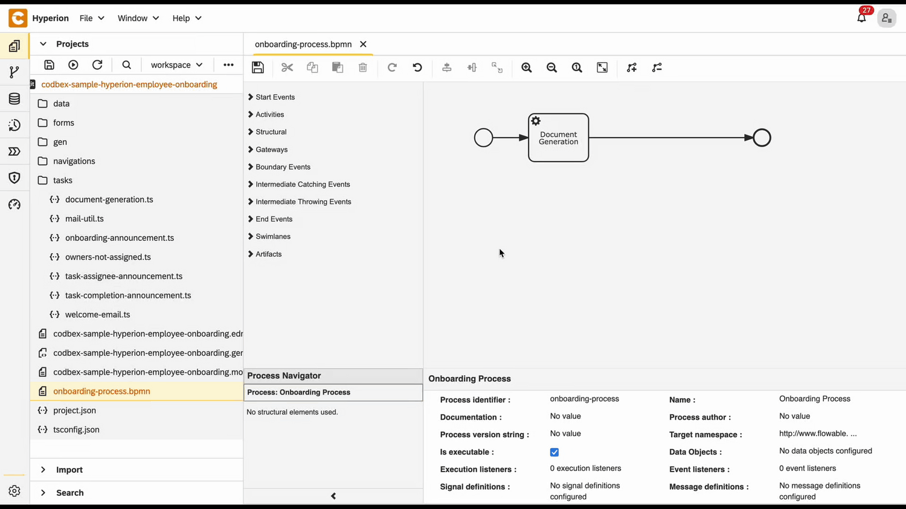The image size is (906, 509).
Task: Click the zoom in magnifier icon
Action: pos(527,68)
